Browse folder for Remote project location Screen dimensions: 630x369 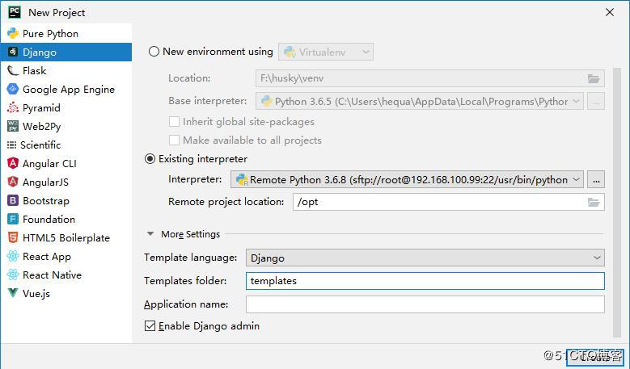click(594, 202)
